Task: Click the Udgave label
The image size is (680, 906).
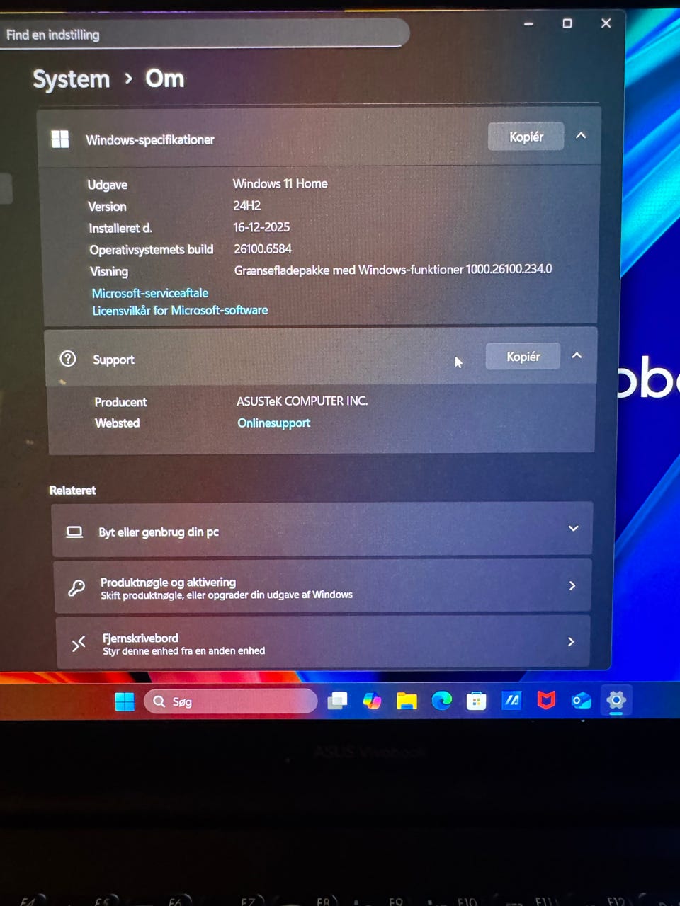Action: 108,185
